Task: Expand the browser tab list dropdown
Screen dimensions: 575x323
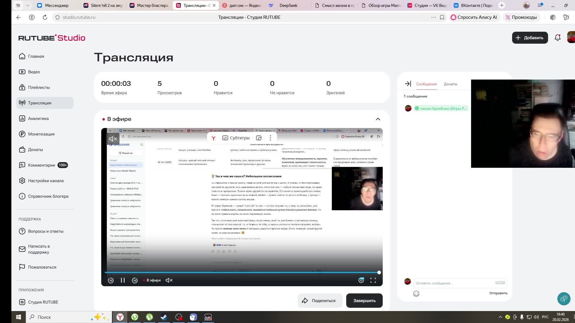Action: pos(28,5)
